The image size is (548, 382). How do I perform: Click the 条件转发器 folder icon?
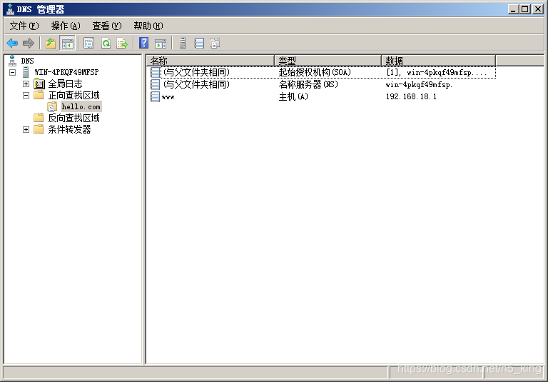click(x=39, y=129)
